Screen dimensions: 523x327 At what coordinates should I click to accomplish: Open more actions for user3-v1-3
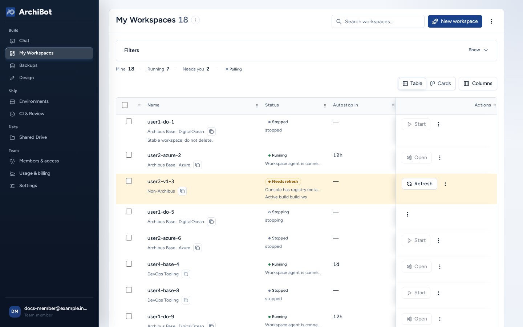coord(445,184)
